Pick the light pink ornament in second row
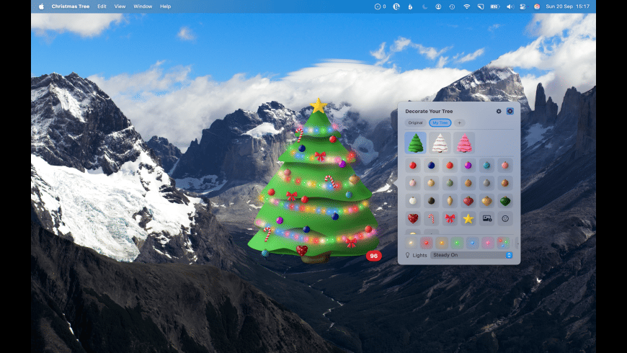Viewport: 627px width, 353px height. coord(413,183)
